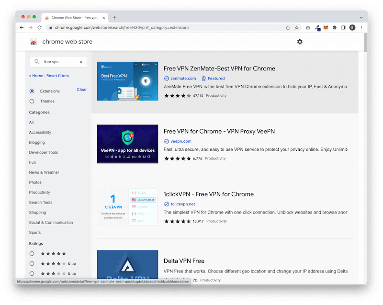Reload the current page

[x=39, y=28]
